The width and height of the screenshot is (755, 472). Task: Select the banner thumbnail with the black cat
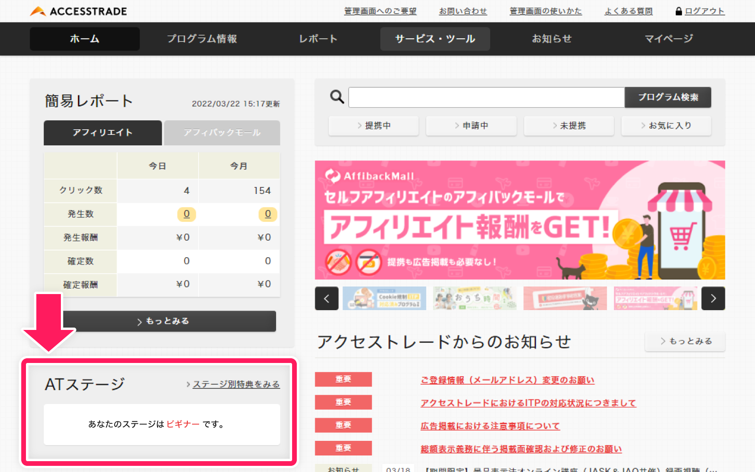[x=565, y=298]
